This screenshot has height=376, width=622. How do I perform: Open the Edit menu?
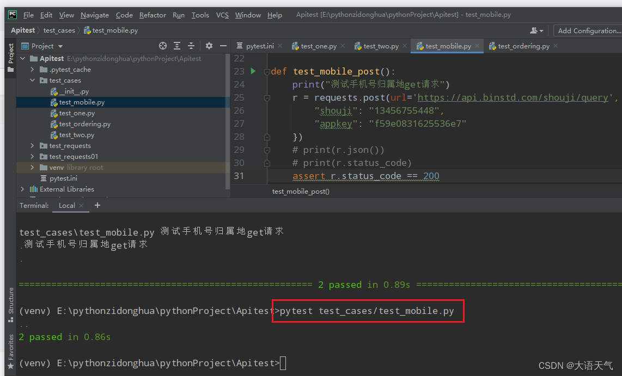click(x=46, y=15)
